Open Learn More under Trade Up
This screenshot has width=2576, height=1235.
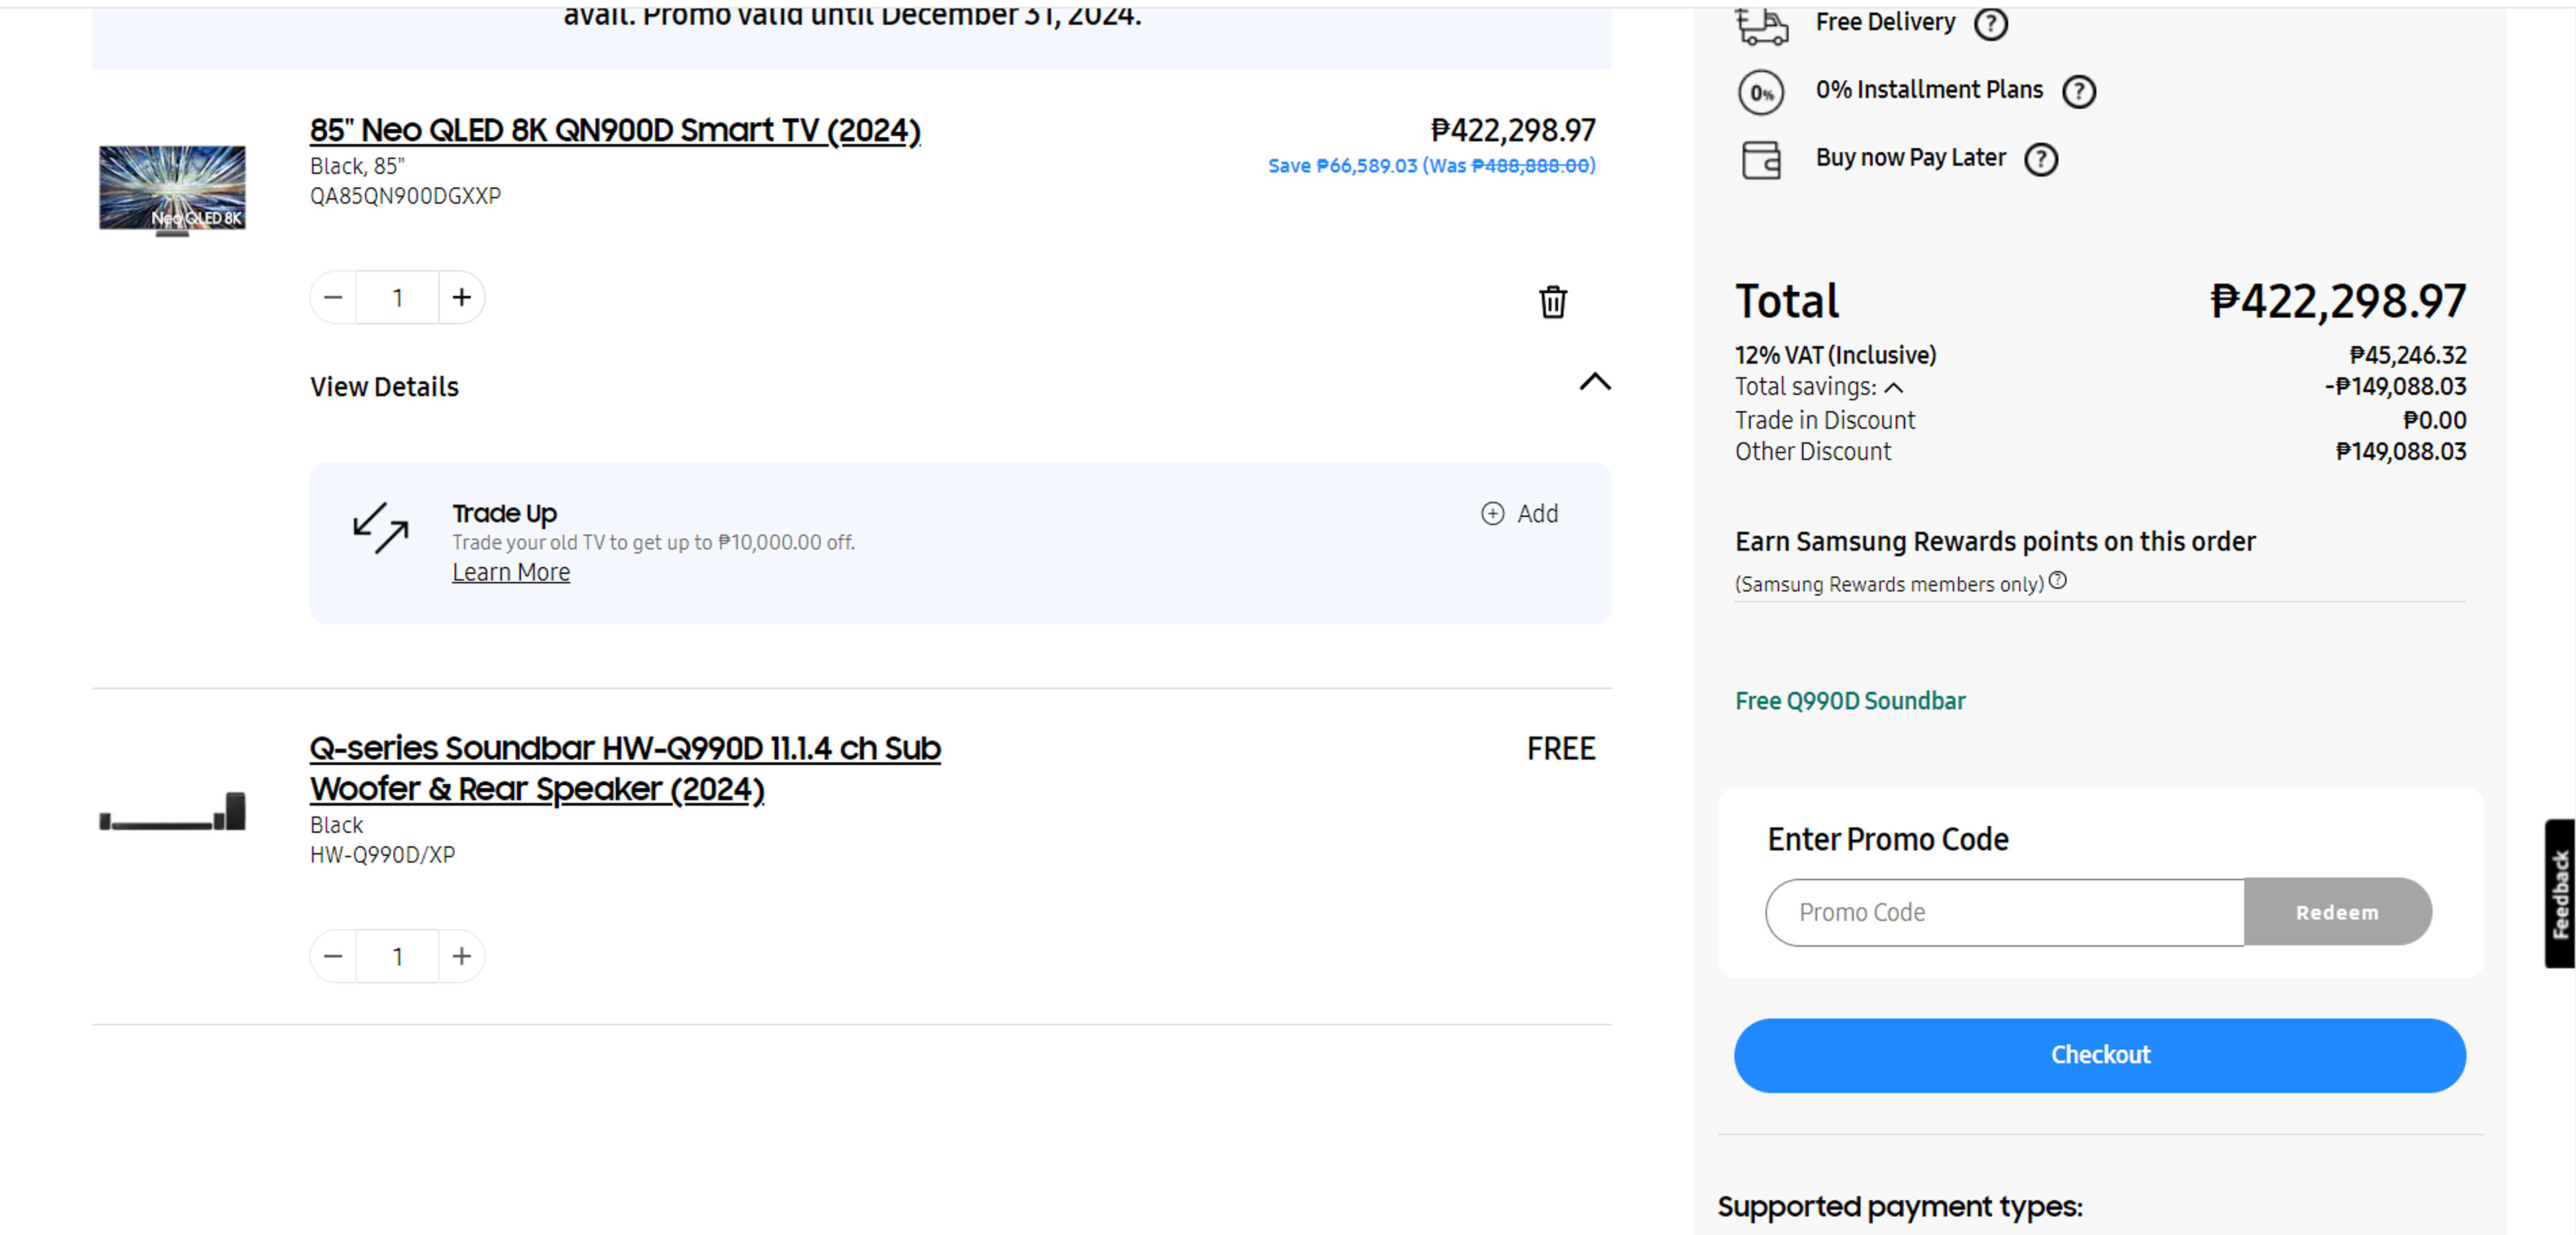pyautogui.click(x=511, y=571)
